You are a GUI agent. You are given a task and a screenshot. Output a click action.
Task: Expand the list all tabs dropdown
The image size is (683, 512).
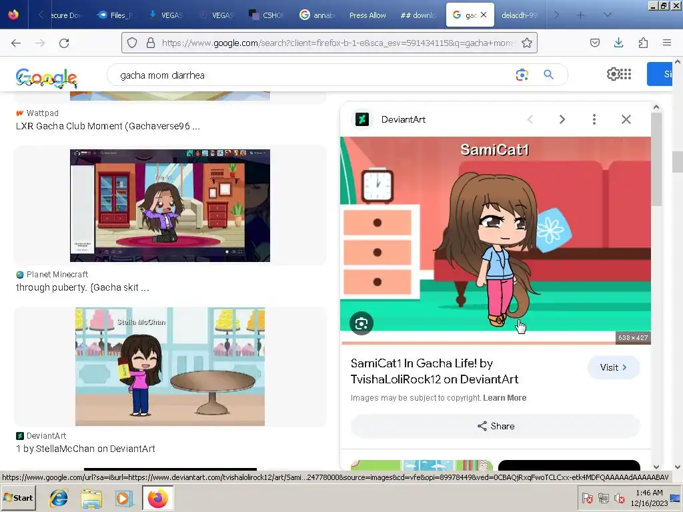click(607, 15)
